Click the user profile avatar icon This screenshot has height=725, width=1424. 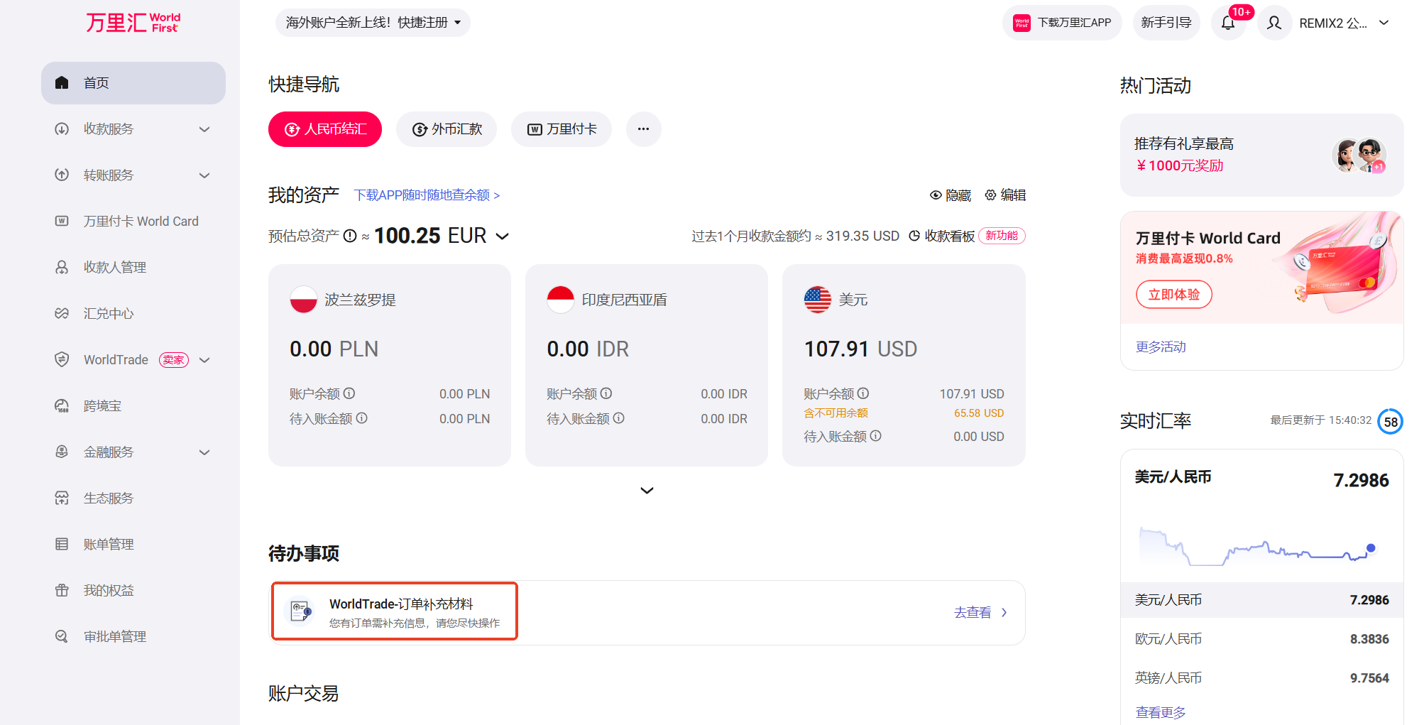[x=1274, y=23]
